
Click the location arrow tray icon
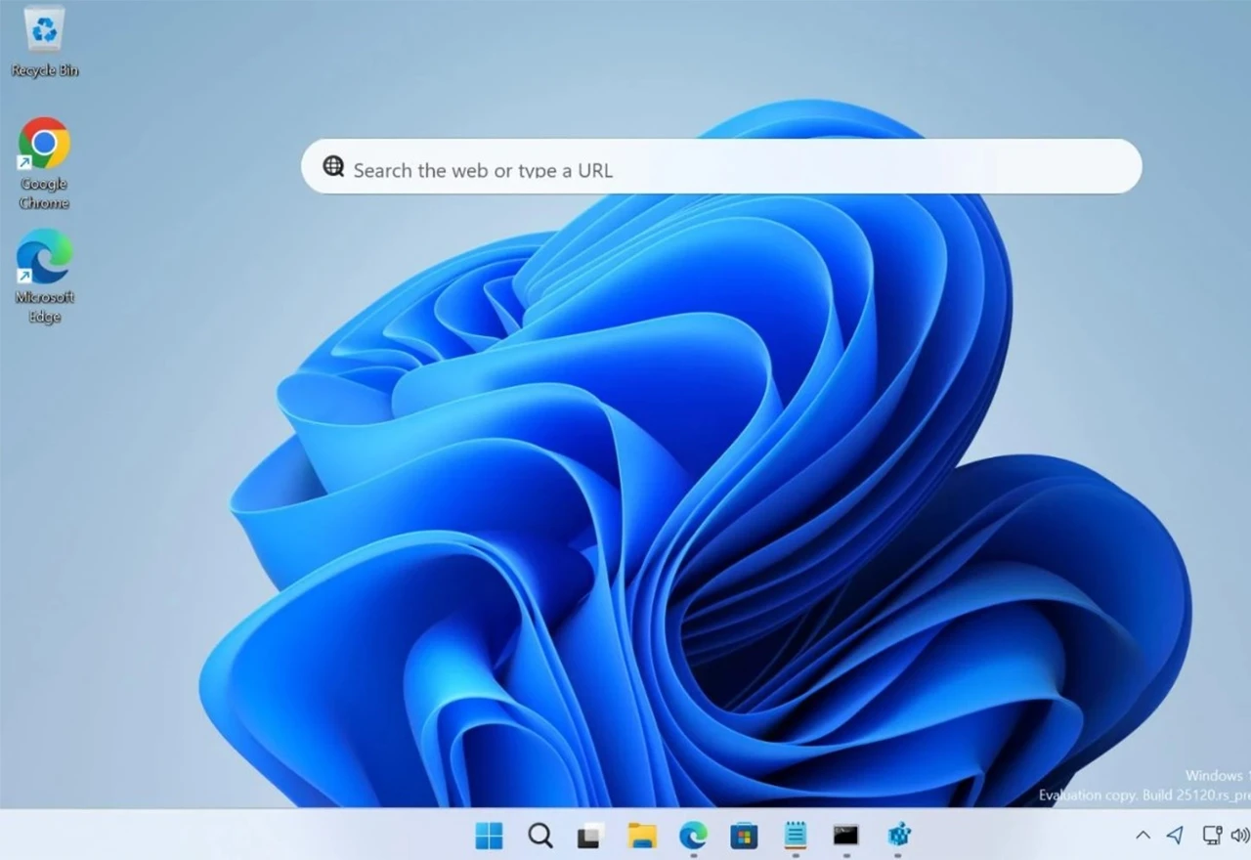click(x=1176, y=836)
